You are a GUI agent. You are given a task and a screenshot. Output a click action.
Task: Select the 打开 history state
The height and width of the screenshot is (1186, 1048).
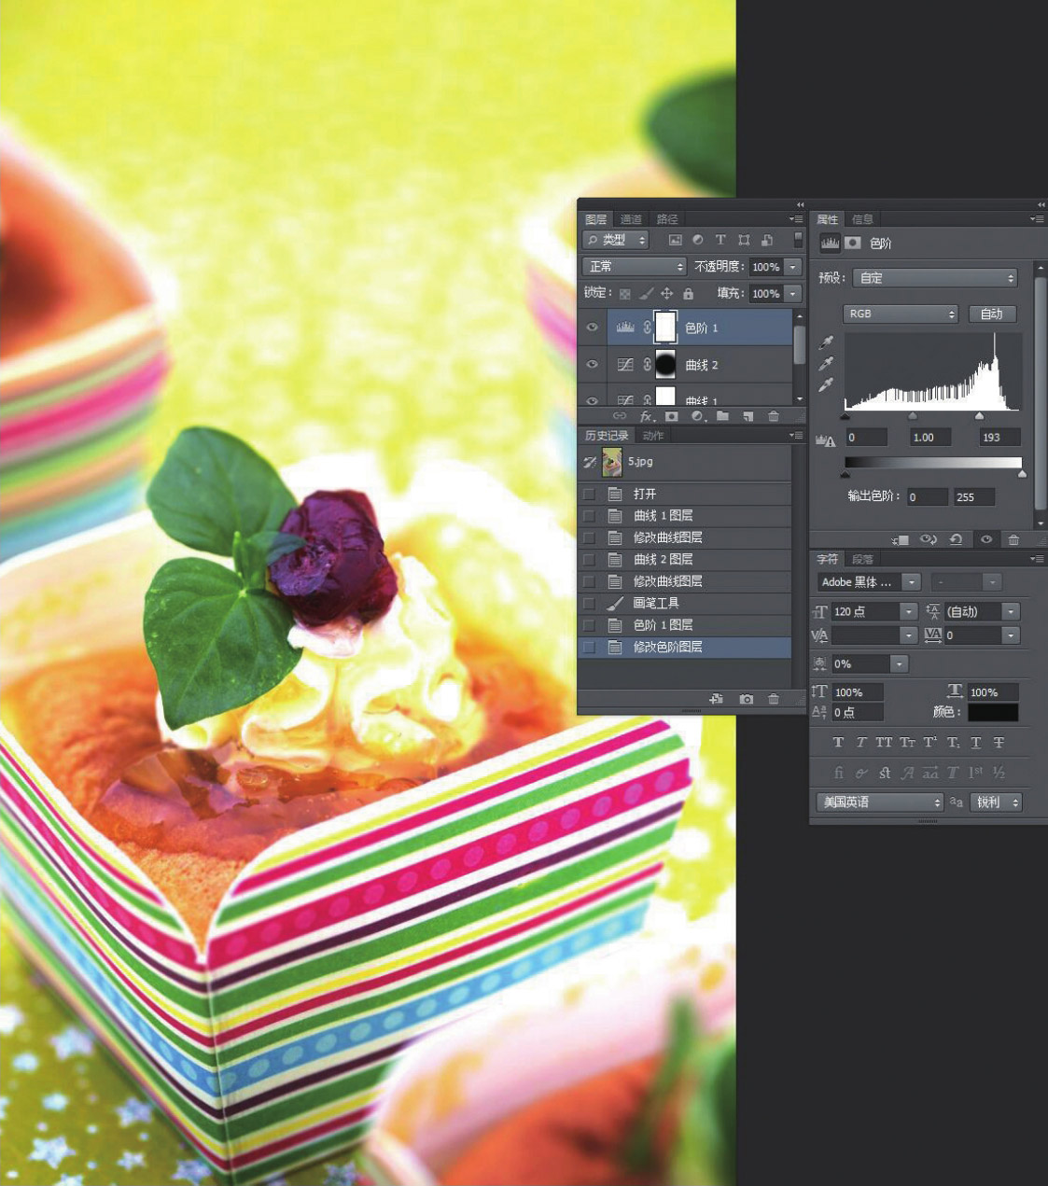point(644,494)
